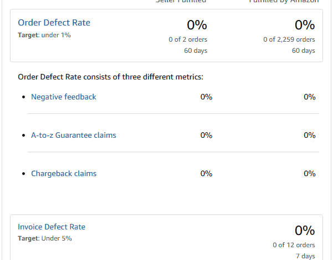This screenshot has width=333, height=260.
Task: Click Negative feedback's Seller Fulfilled 0% value
Action: (206, 97)
